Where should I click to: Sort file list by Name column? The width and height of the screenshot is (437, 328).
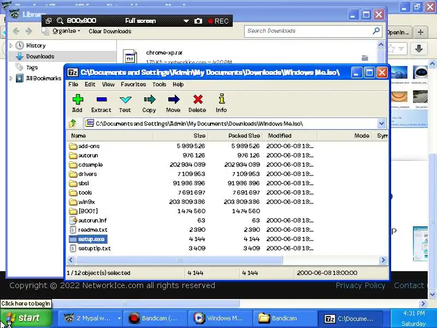pyautogui.click(x=110, y=136)
